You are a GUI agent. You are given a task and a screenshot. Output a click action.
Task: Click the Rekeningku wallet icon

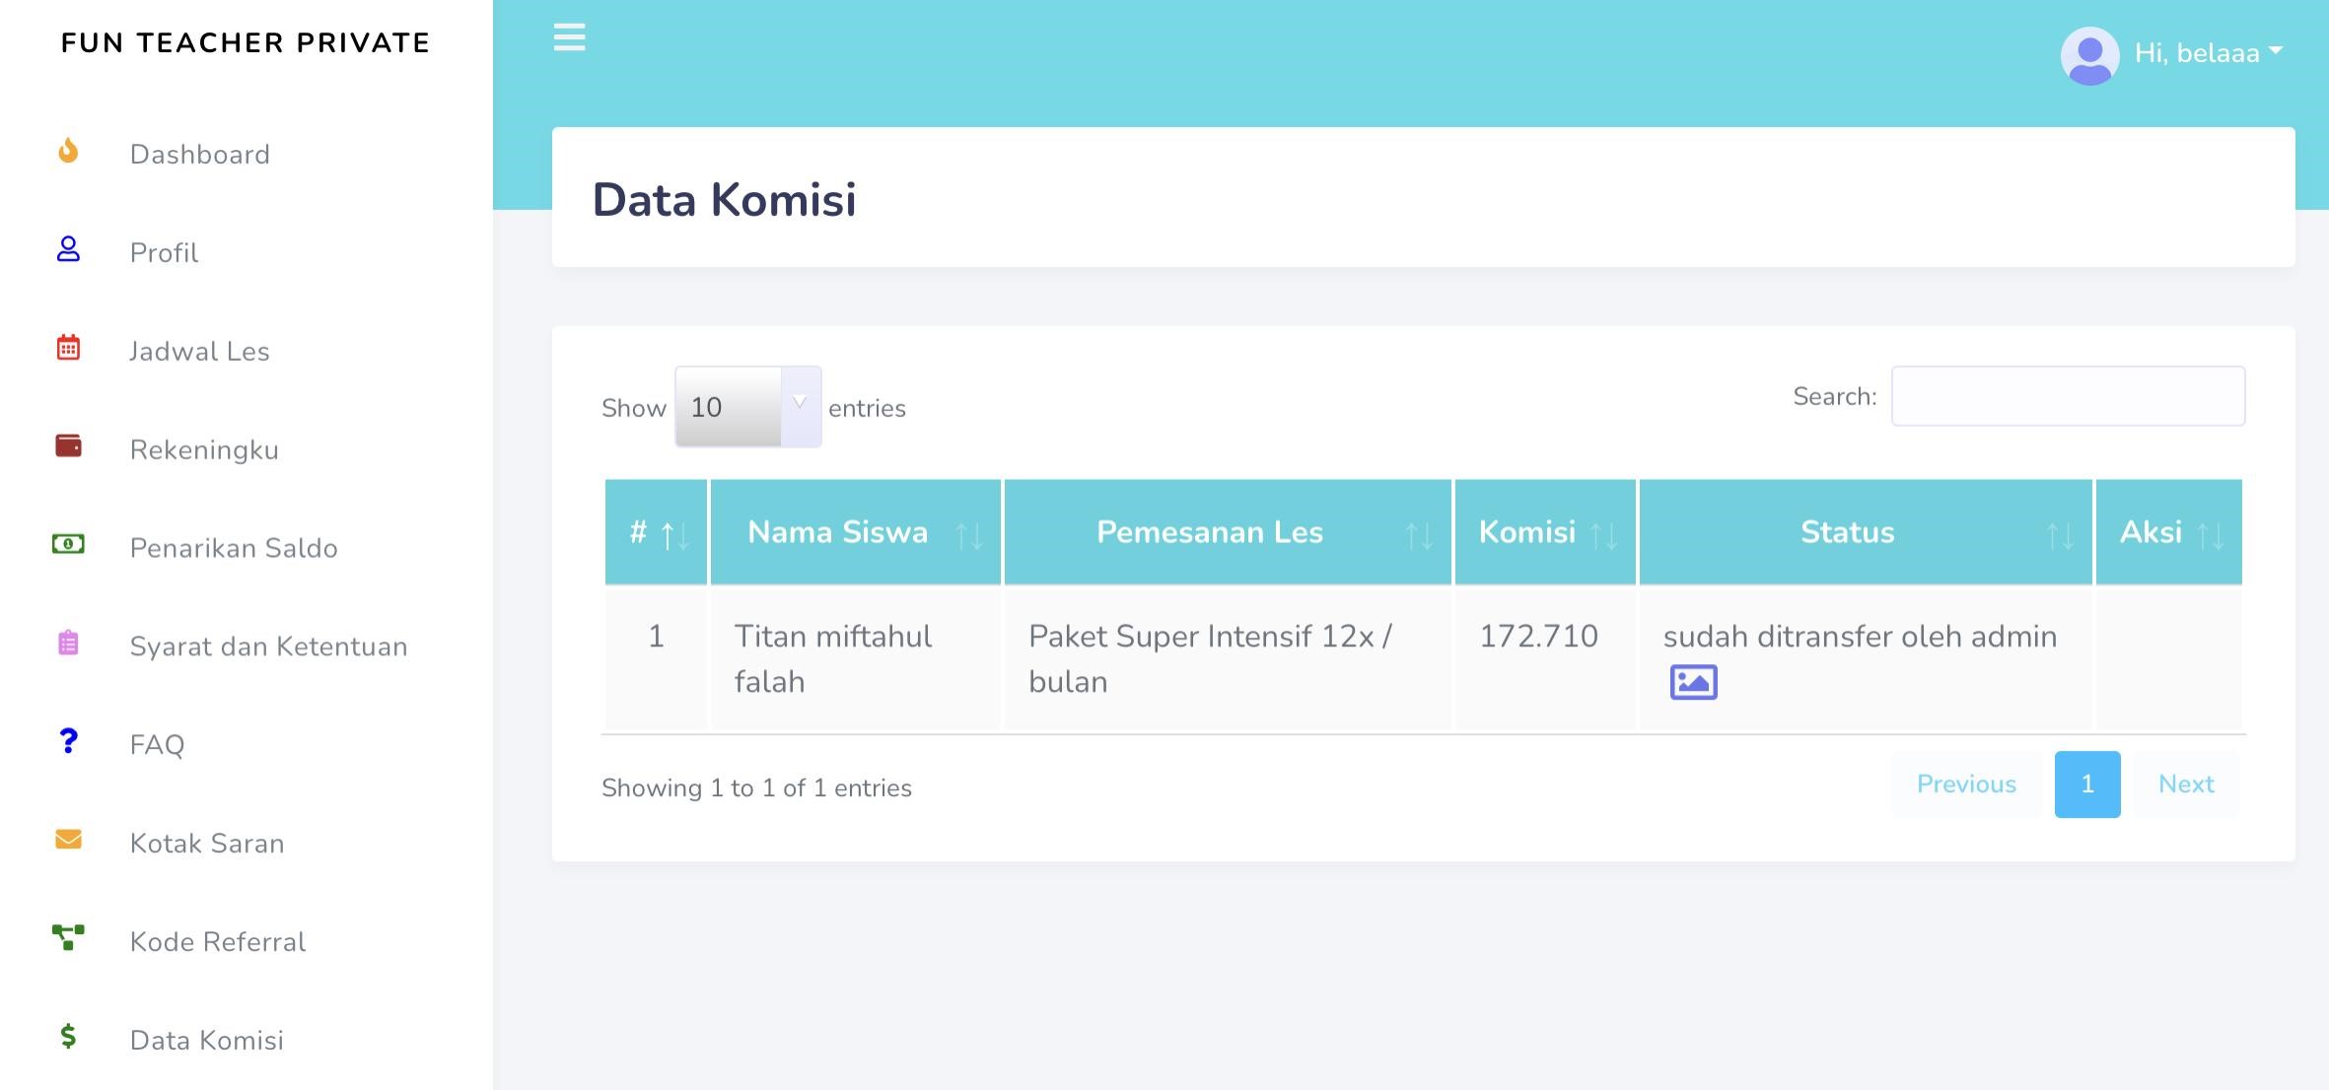coord(68,446)
